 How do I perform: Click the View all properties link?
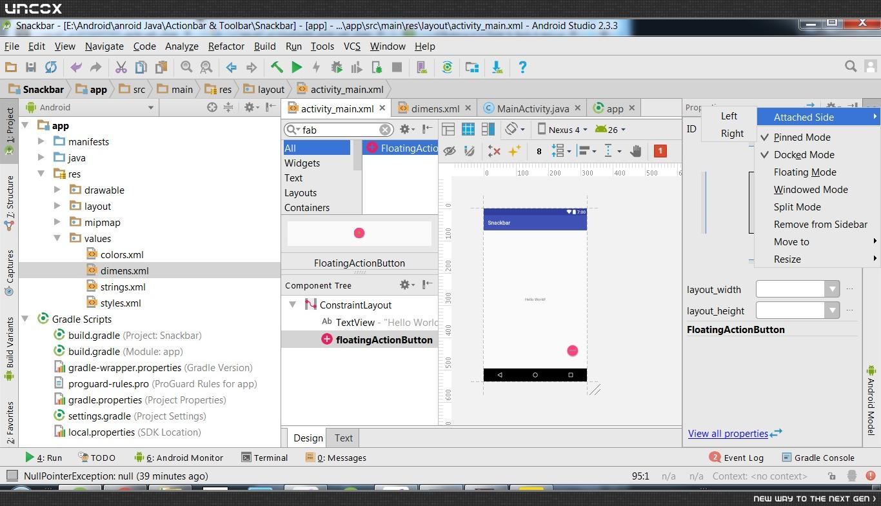728,434
